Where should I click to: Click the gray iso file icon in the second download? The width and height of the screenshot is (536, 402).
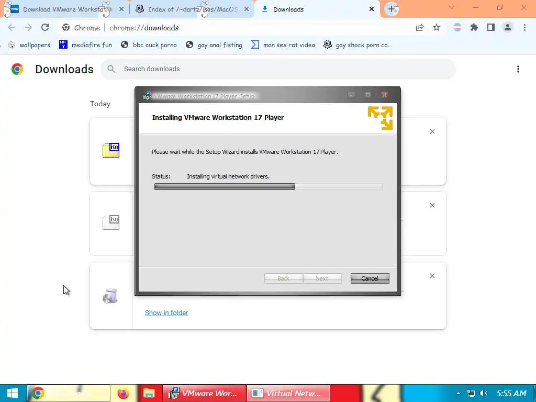111,222
